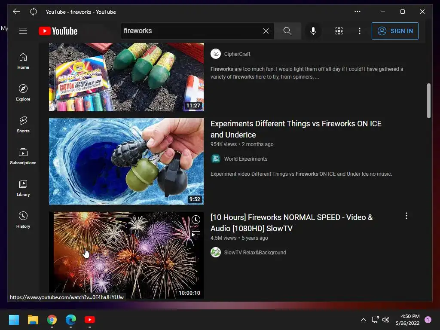Open the CipherCraft channel avatar
Viewport: 440px width, 330px height.
tap(216, 54)
